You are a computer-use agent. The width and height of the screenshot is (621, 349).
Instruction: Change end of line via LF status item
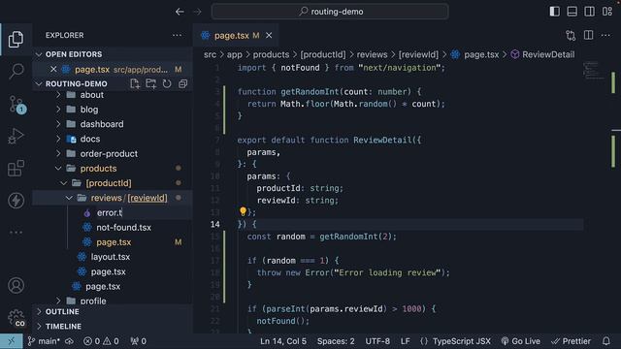point(406,341)
